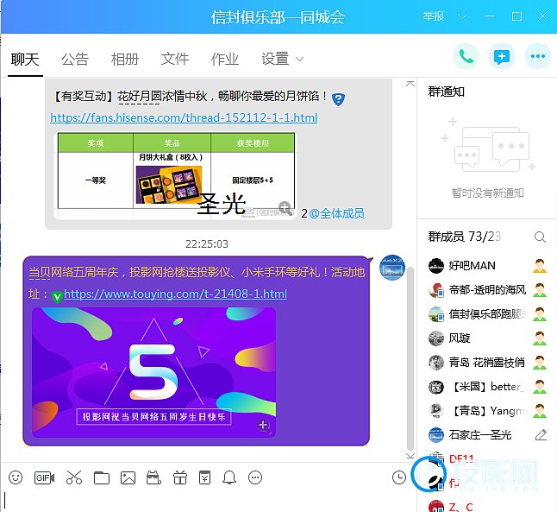The height and width of the screenshot is (512, 557).
Task: Click the 群成员 73/23 header
Action: pyautogui.click(x=465, y=237)
